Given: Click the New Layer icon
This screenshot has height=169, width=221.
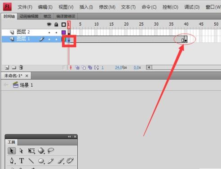Looking at the screenshot, I should click(x=7, y=67).
